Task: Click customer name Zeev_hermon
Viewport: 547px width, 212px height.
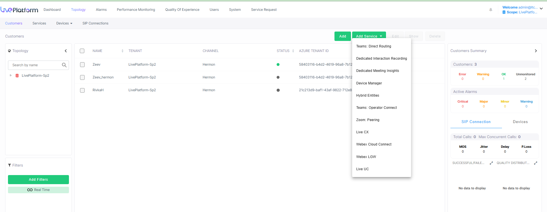Action: pos(103,77)
